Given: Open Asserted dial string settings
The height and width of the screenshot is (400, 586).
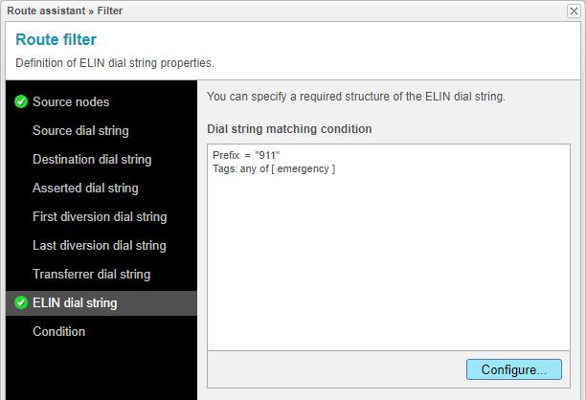Looking at the screenshot, I should point(85,188).
